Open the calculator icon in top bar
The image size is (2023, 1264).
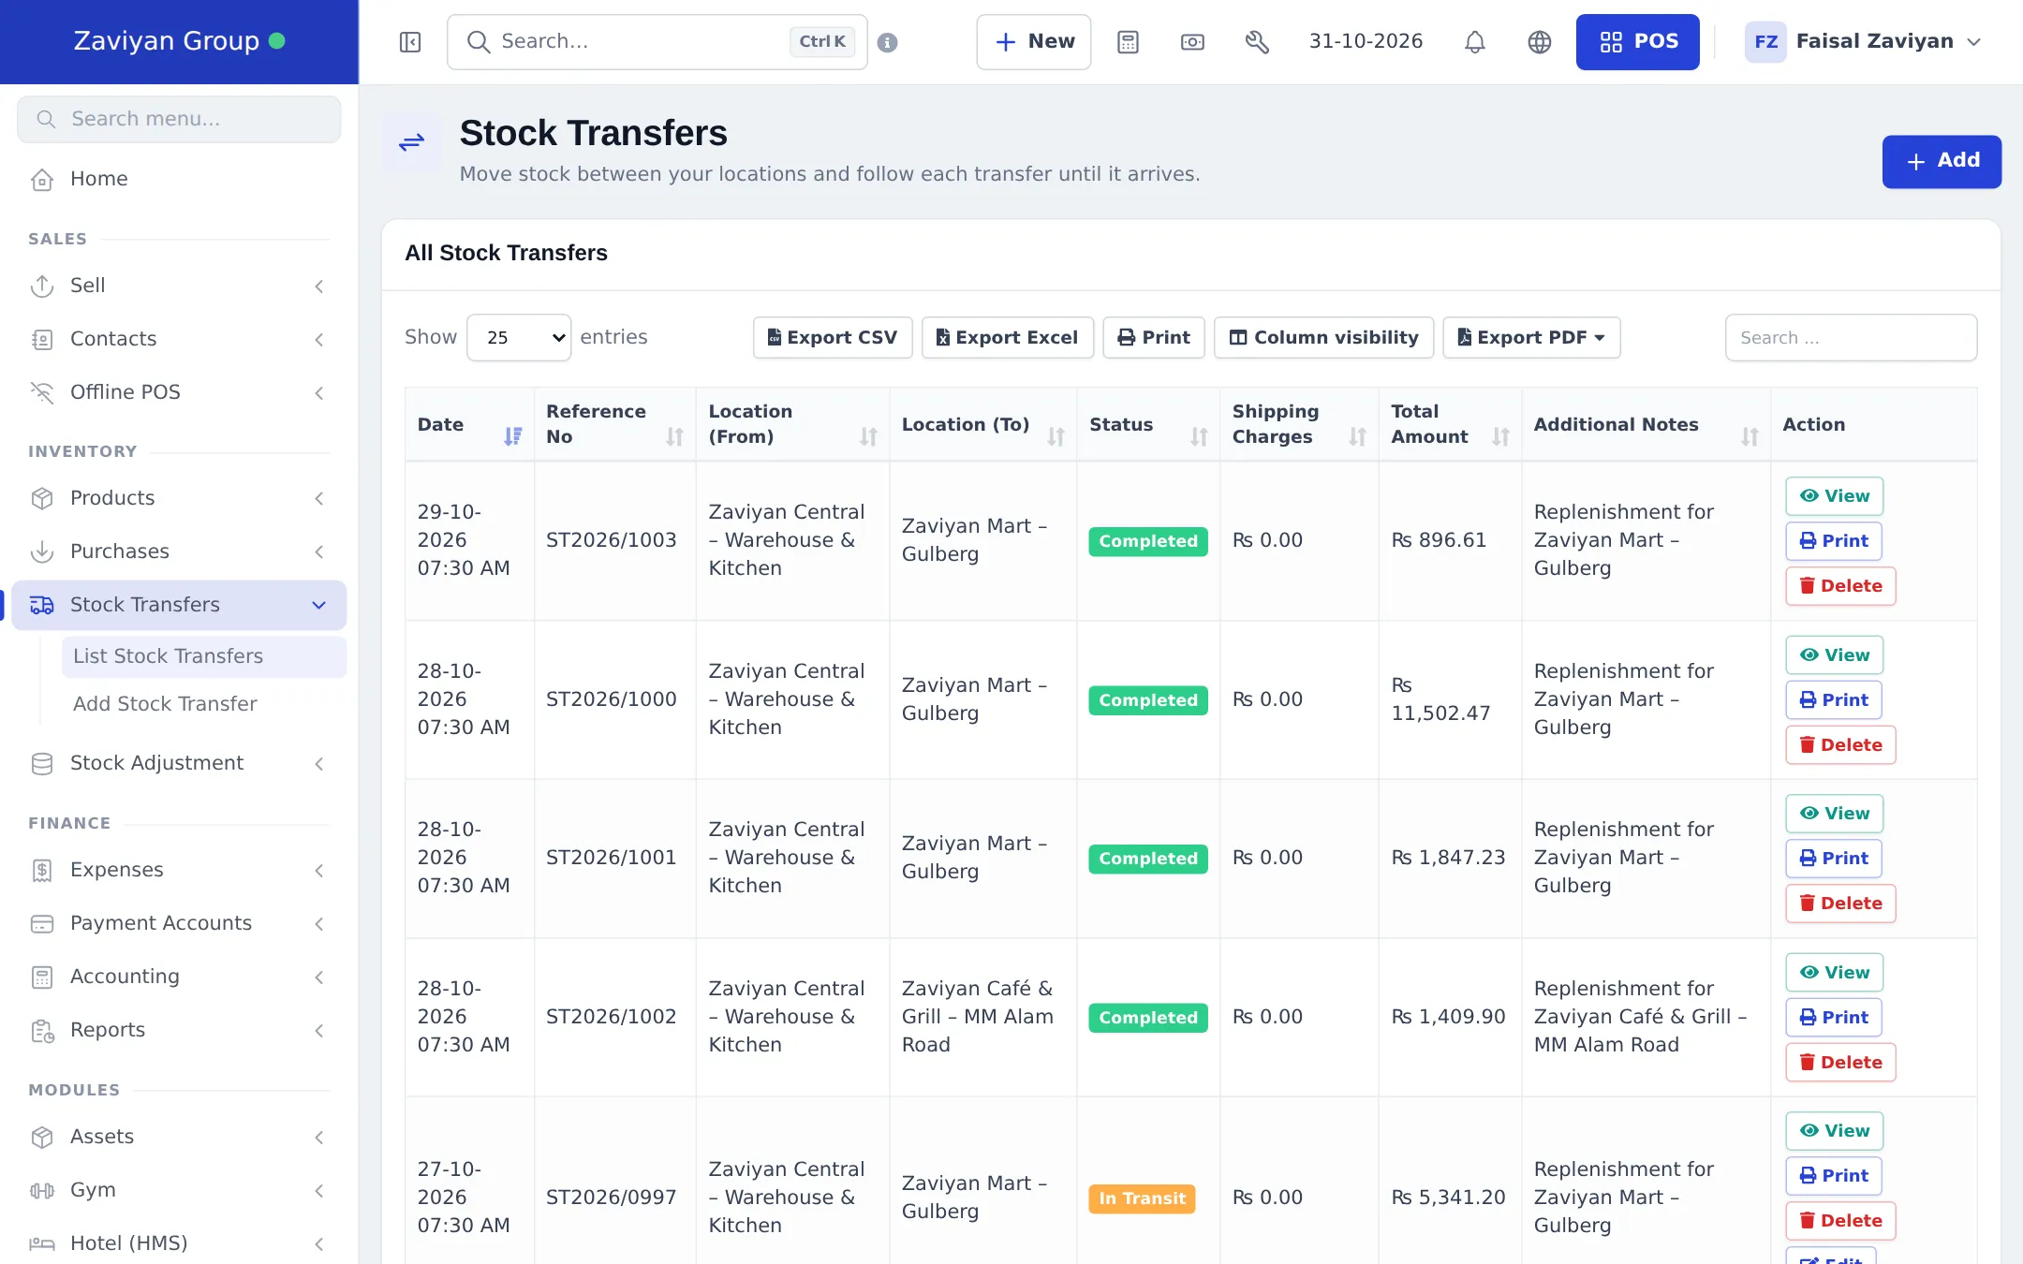coord(1128,42)
